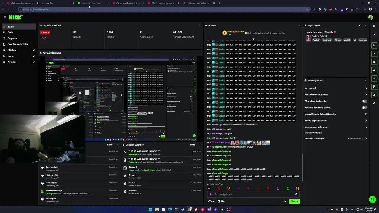Select the orange U emote

pyautogui.click(x=229, y=188)
